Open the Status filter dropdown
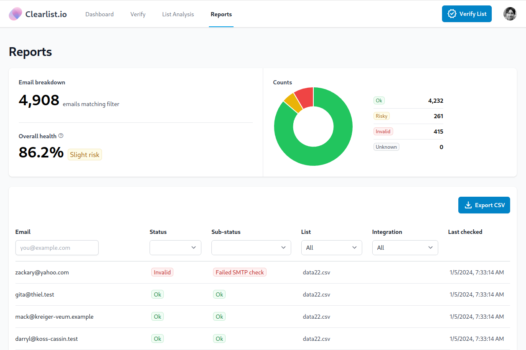Screen dimensions: 526x350 (x=175, y=248)
